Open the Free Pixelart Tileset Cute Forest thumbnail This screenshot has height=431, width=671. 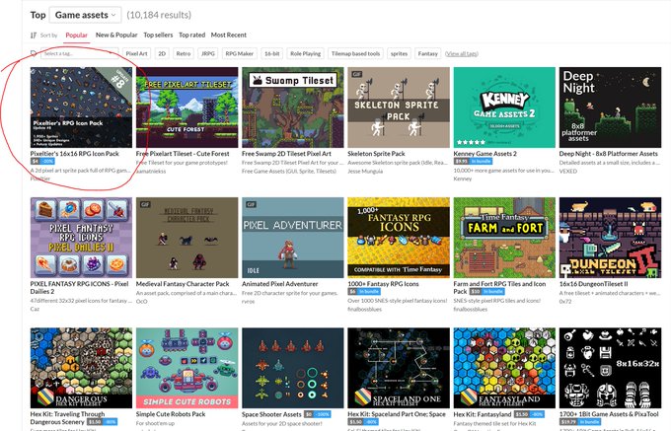[x=187, y=108]
